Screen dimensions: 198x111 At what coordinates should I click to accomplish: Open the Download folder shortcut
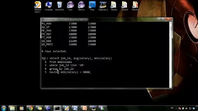[136, 6]
